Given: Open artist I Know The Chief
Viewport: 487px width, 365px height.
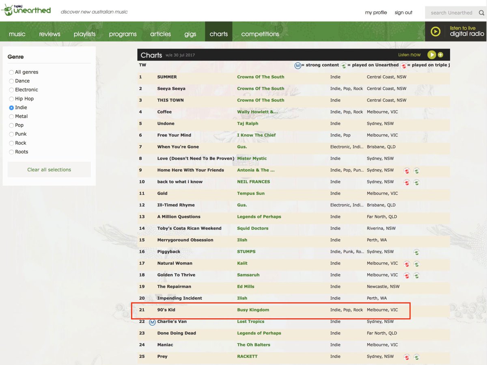Looking at the screenshot, I should point(256,135).
